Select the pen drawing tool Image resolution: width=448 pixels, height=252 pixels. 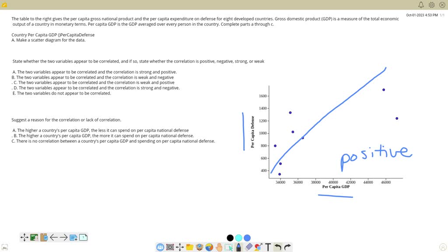(238, 247)
